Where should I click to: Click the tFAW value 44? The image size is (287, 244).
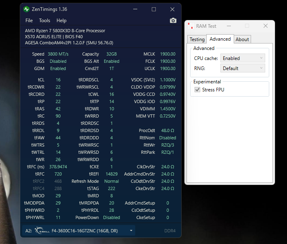click(x=58, y=138)
